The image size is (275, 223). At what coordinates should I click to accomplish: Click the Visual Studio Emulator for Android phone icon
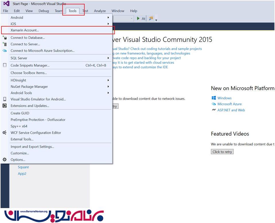tap(5, 99)
